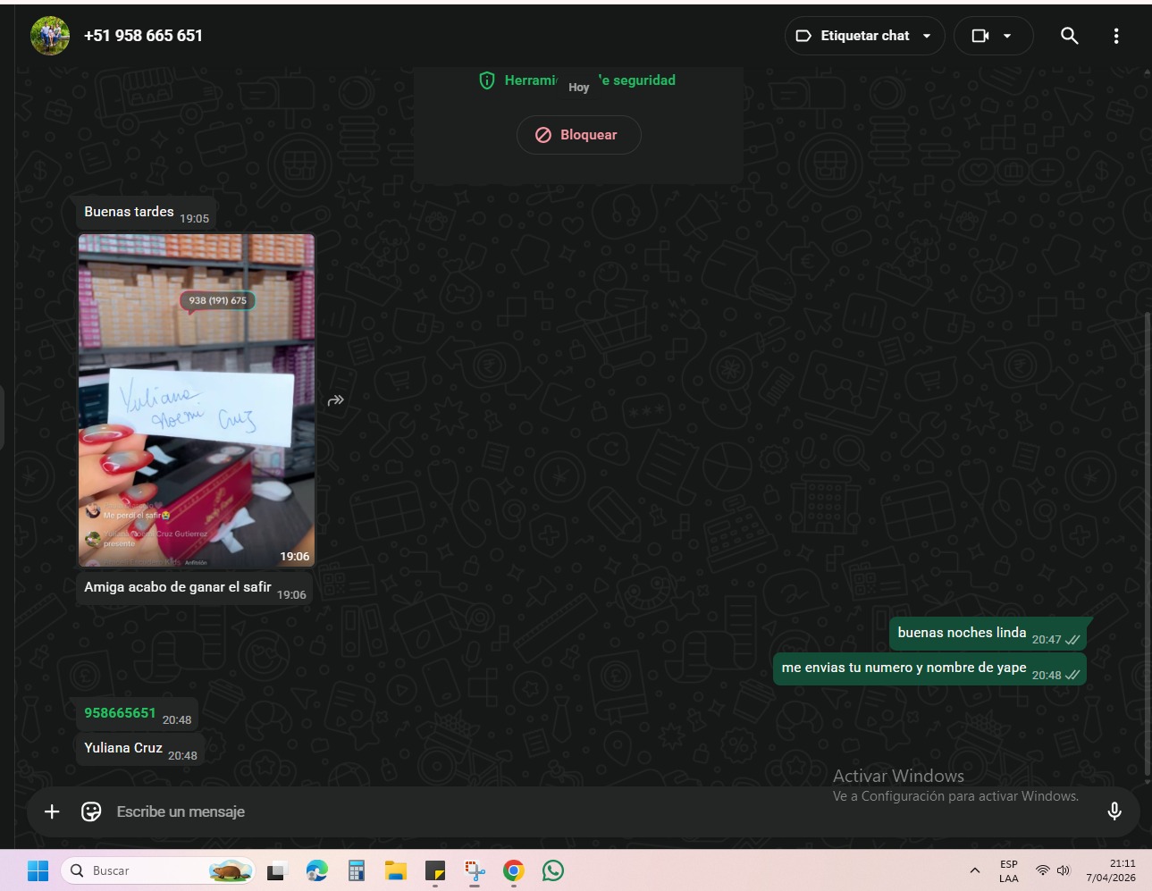This screenshot has height=891, width=1152.
Task: Open the Windows Start menu
Action: [x=38, y=870]
